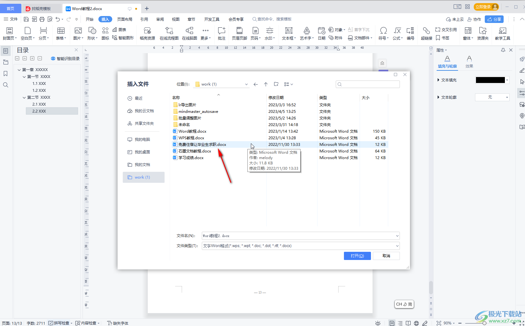Insert a 超链接 hyperlink
The width and height of the screenshot is (525, 326).
click(426, 33)
